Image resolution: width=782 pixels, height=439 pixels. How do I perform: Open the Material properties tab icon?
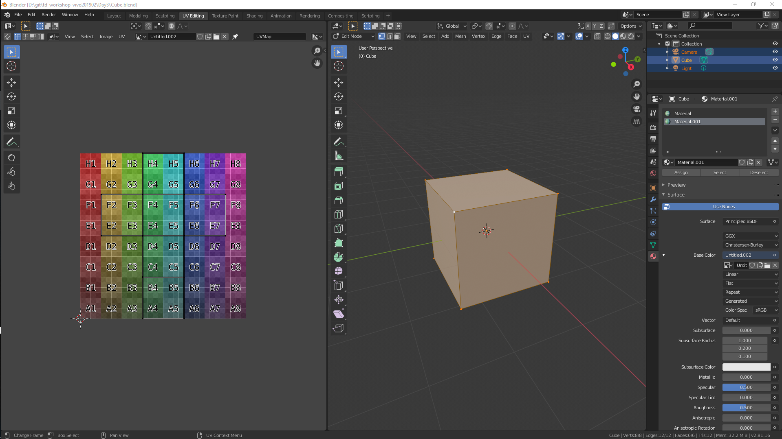point(653,256)
